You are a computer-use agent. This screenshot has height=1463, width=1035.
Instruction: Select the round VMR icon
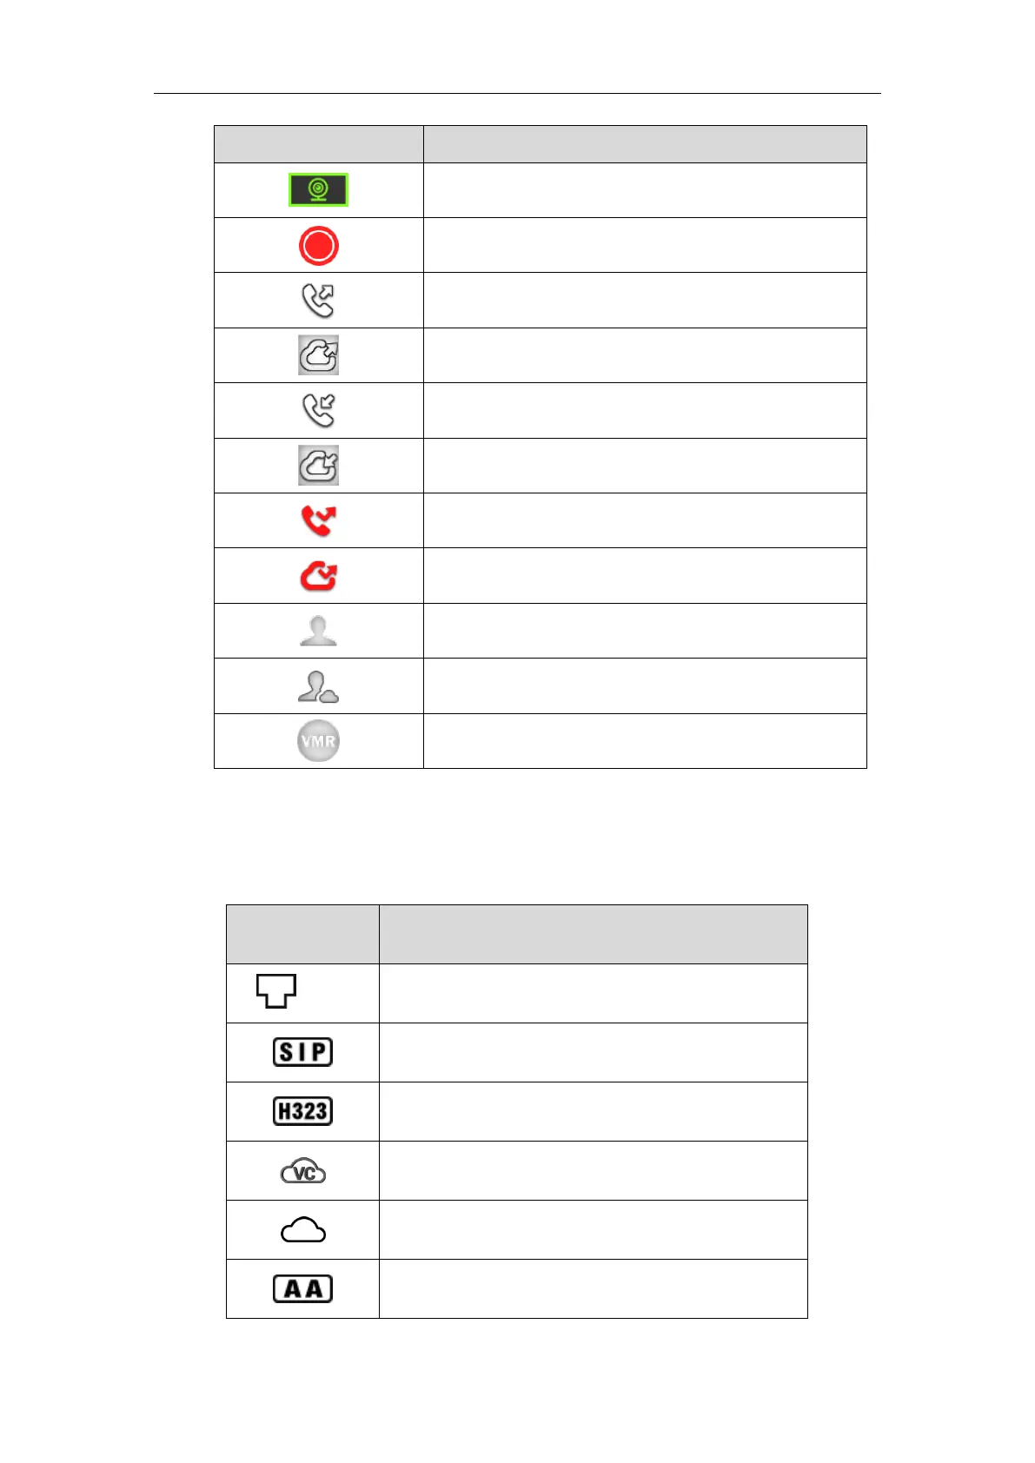(318, 741)
